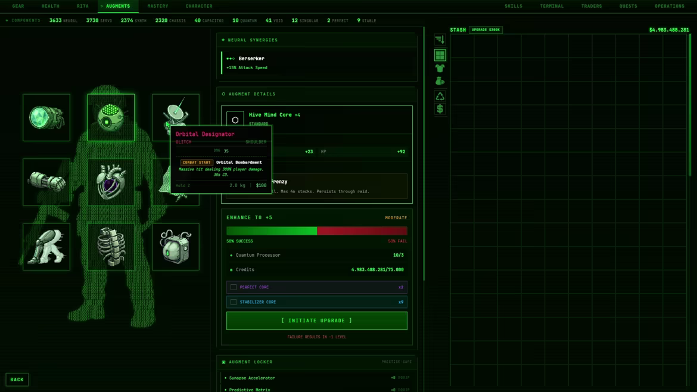Open the Gear tab
Viewport: 697px width, 392px height.
[x=18, y=6]
